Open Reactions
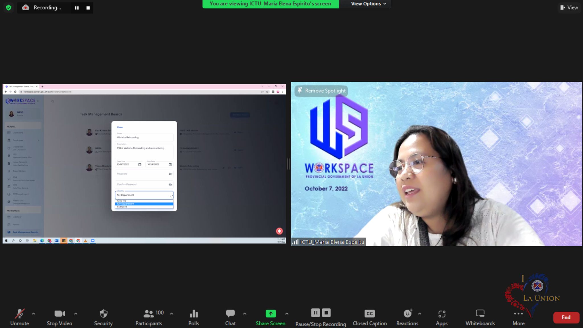 (x=407, y=317)
